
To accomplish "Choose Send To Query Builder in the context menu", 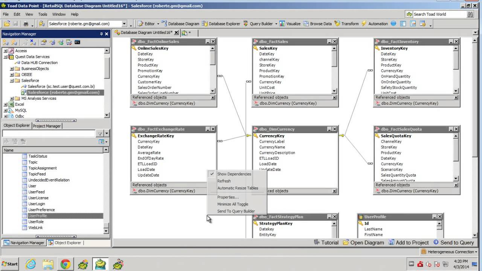I will [x=236, y=211].
